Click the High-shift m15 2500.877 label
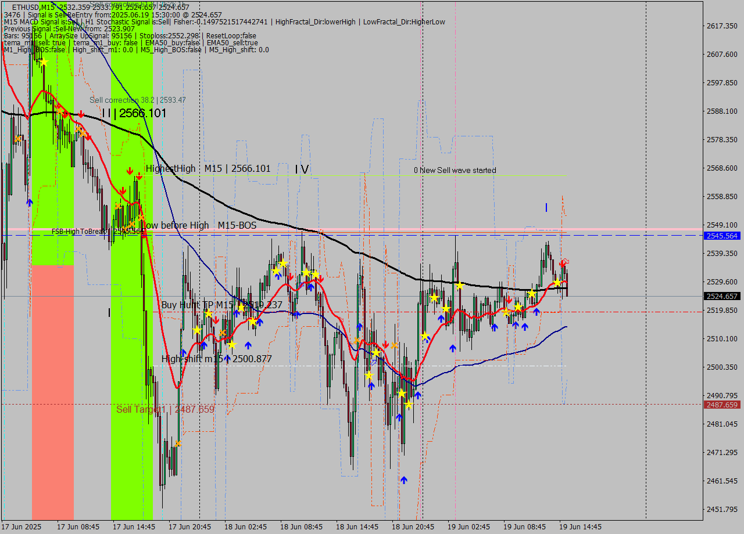This screenshot has height=534, width=744. [216, 359]
